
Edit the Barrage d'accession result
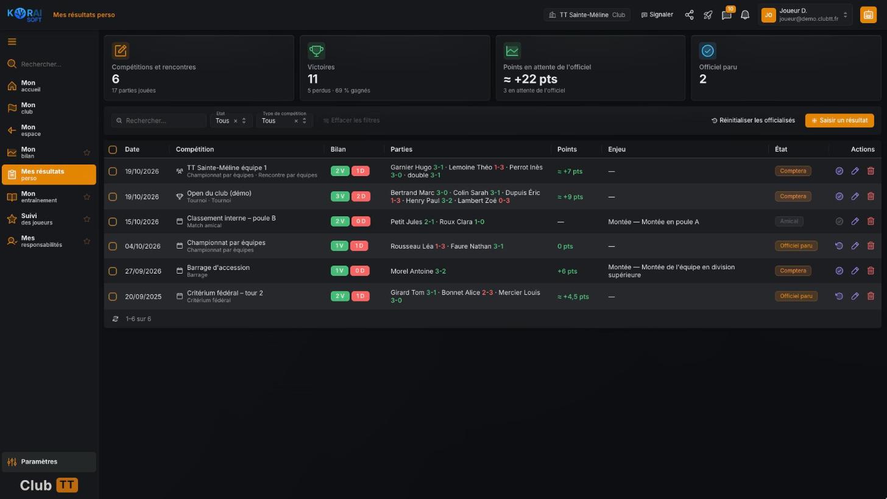click(x=855, y=271)
